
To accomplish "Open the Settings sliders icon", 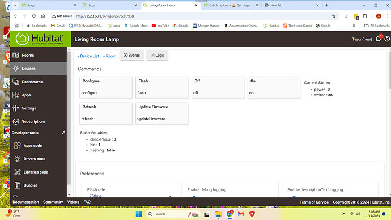I will 16,108.
